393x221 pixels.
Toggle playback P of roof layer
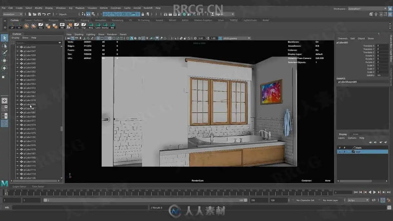pos(344,152)
